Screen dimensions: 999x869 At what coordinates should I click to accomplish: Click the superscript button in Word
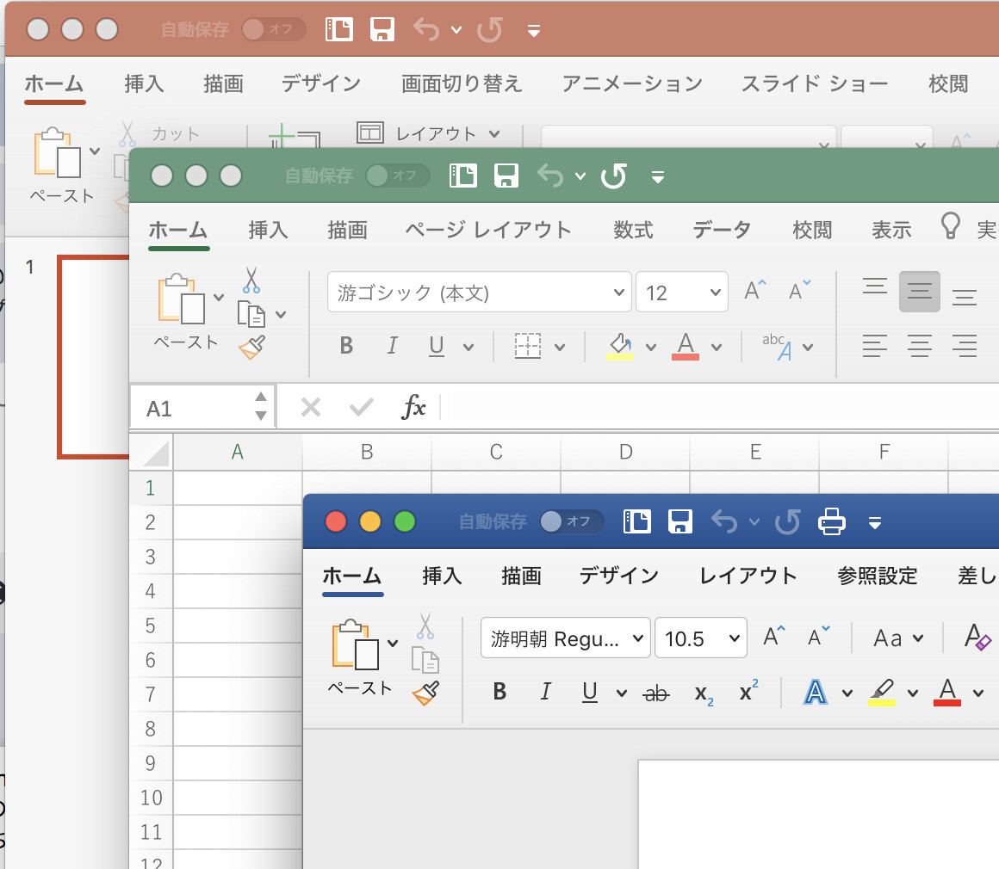pos(748,692)
